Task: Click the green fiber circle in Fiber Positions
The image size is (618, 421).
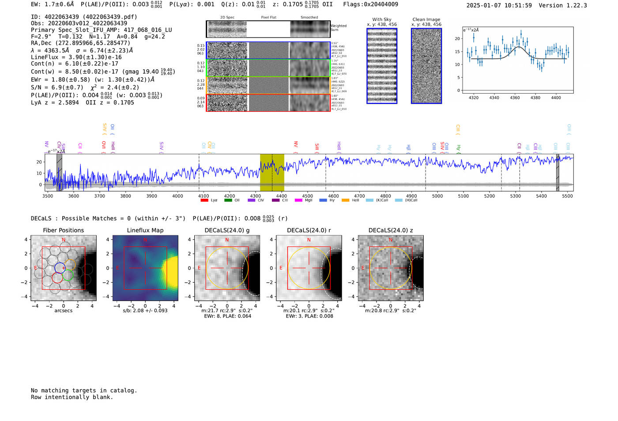Action: [x=67, y=275]
